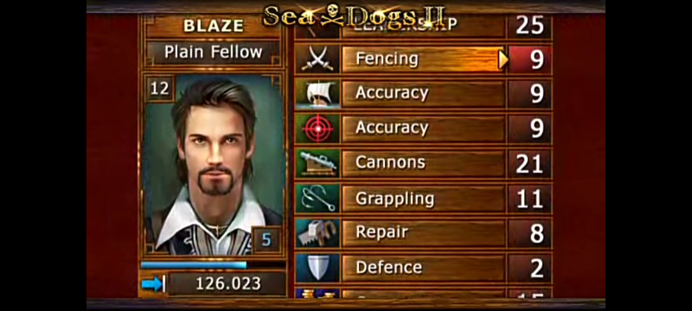Click Blaze's character portrait

(x=213, y=165)
